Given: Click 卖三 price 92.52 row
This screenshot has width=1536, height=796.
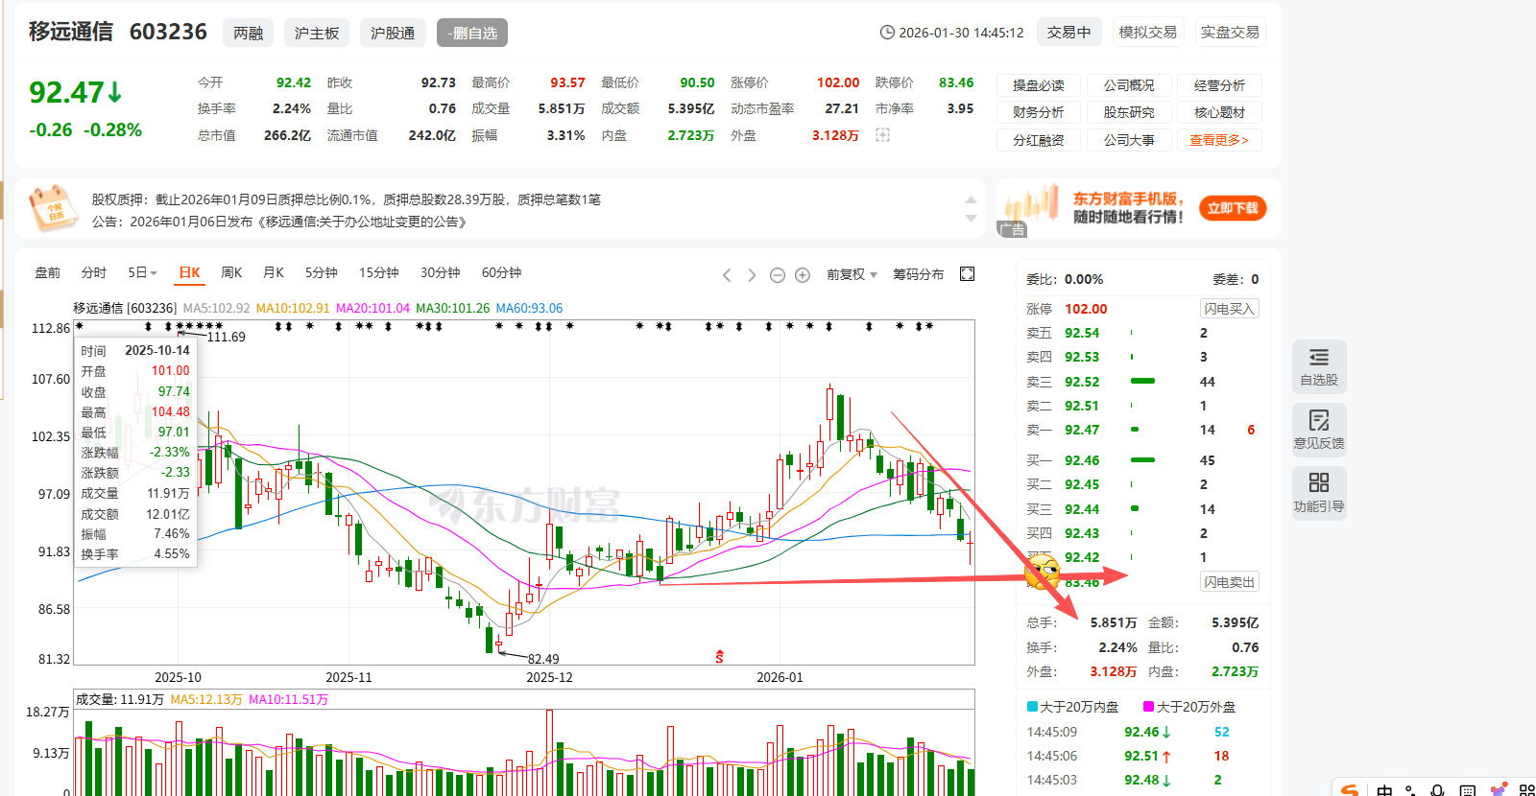Looking at the screenshot, I should pos(1142,382).
